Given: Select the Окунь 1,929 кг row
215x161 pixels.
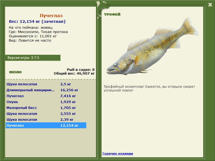Looking at the screenshot, I should 46,102.
